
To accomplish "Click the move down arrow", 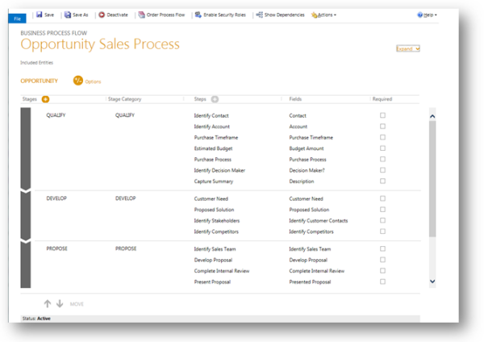I will (x=60, y=304).
